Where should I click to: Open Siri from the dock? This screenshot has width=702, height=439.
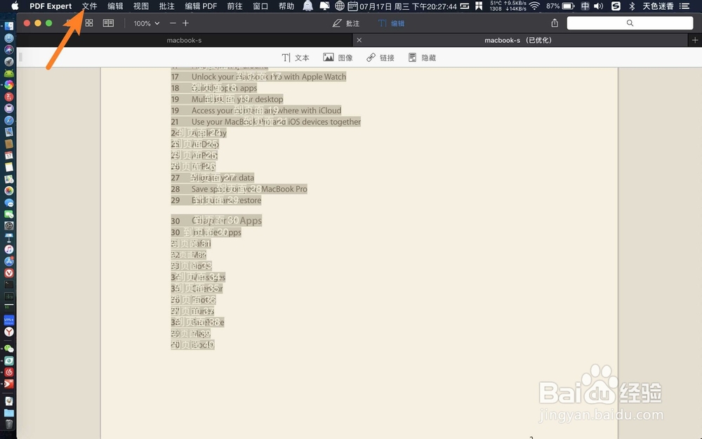point(9,50)
